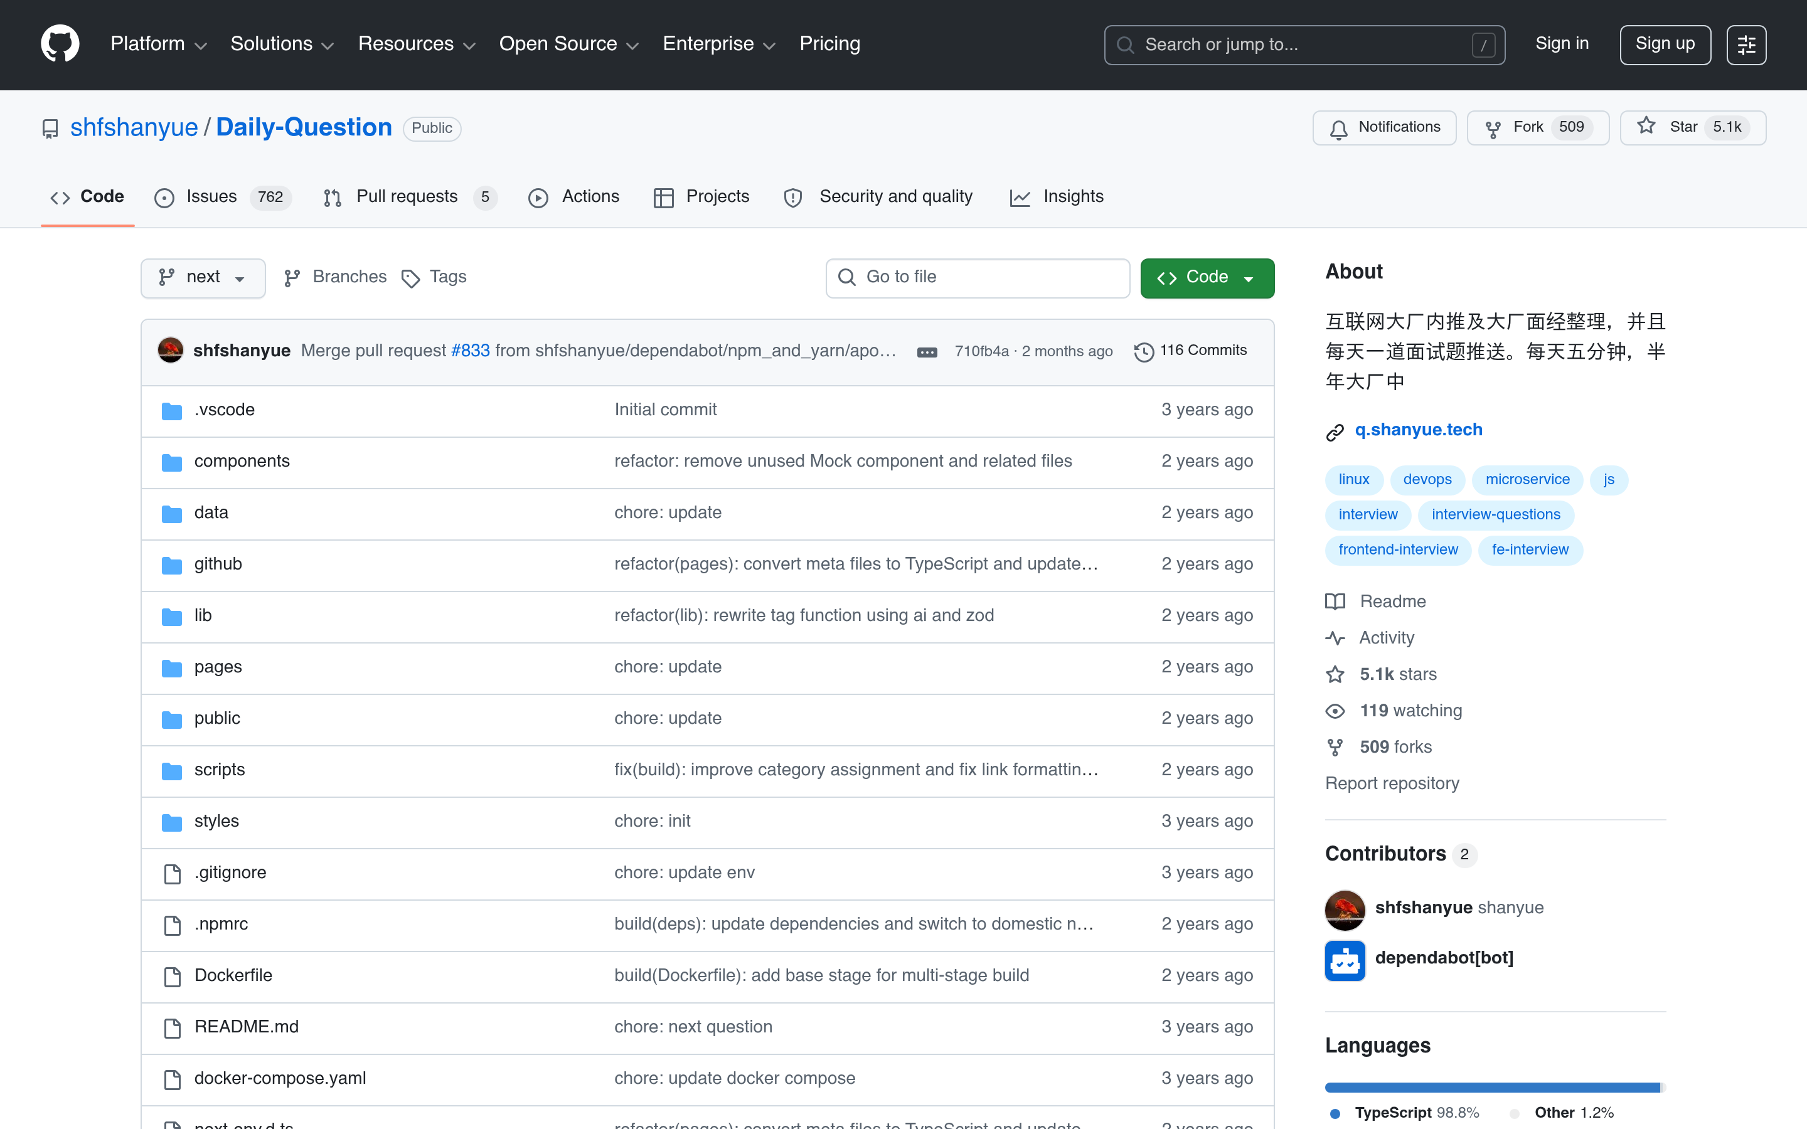Expand the Open Source menu

(x=568, y=44)
